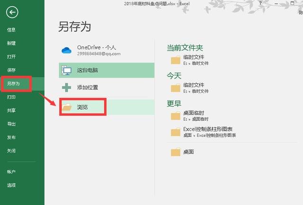303x205 pixels.
Task: Click the 浏览 open-folder icon
Action: (67, 107)
